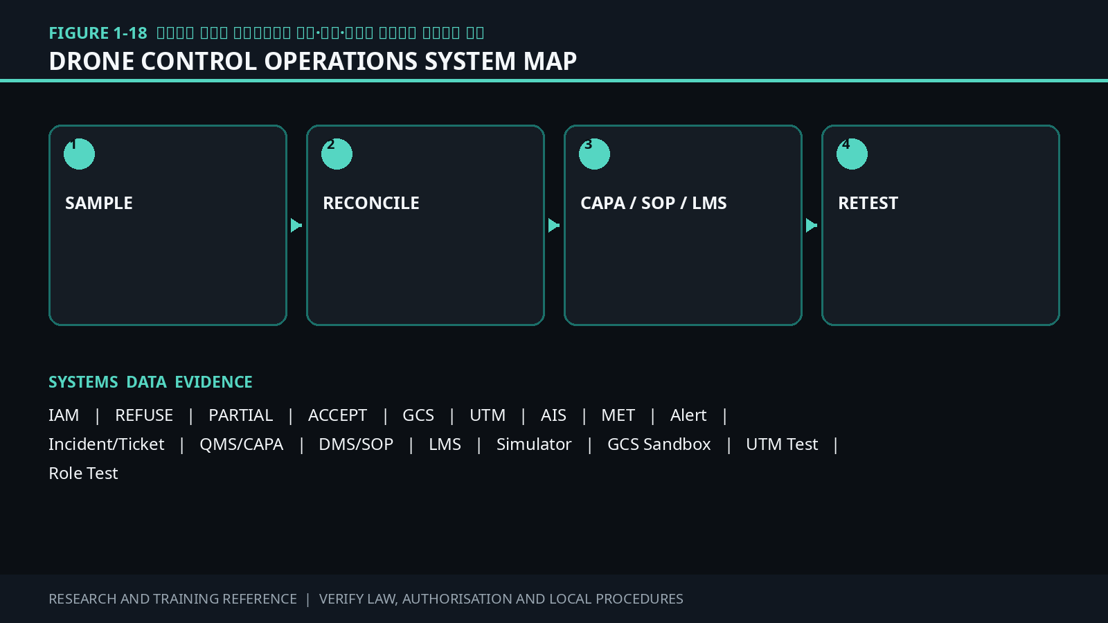Select the RETEST card title
This screenshot has width=1108, height=623.
click(868, 203)
